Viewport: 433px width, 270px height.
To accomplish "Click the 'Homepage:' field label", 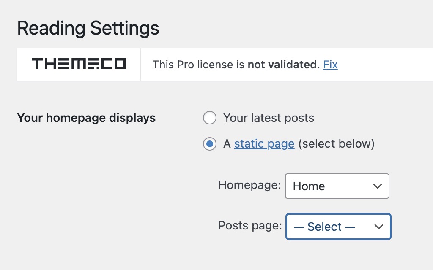I will point(249,185).
